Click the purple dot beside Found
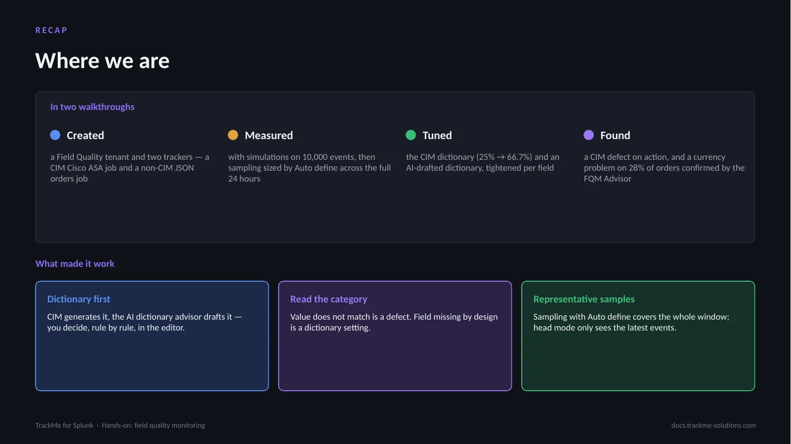The height and width of the screenshot is (444, 791). click(589, 135)
